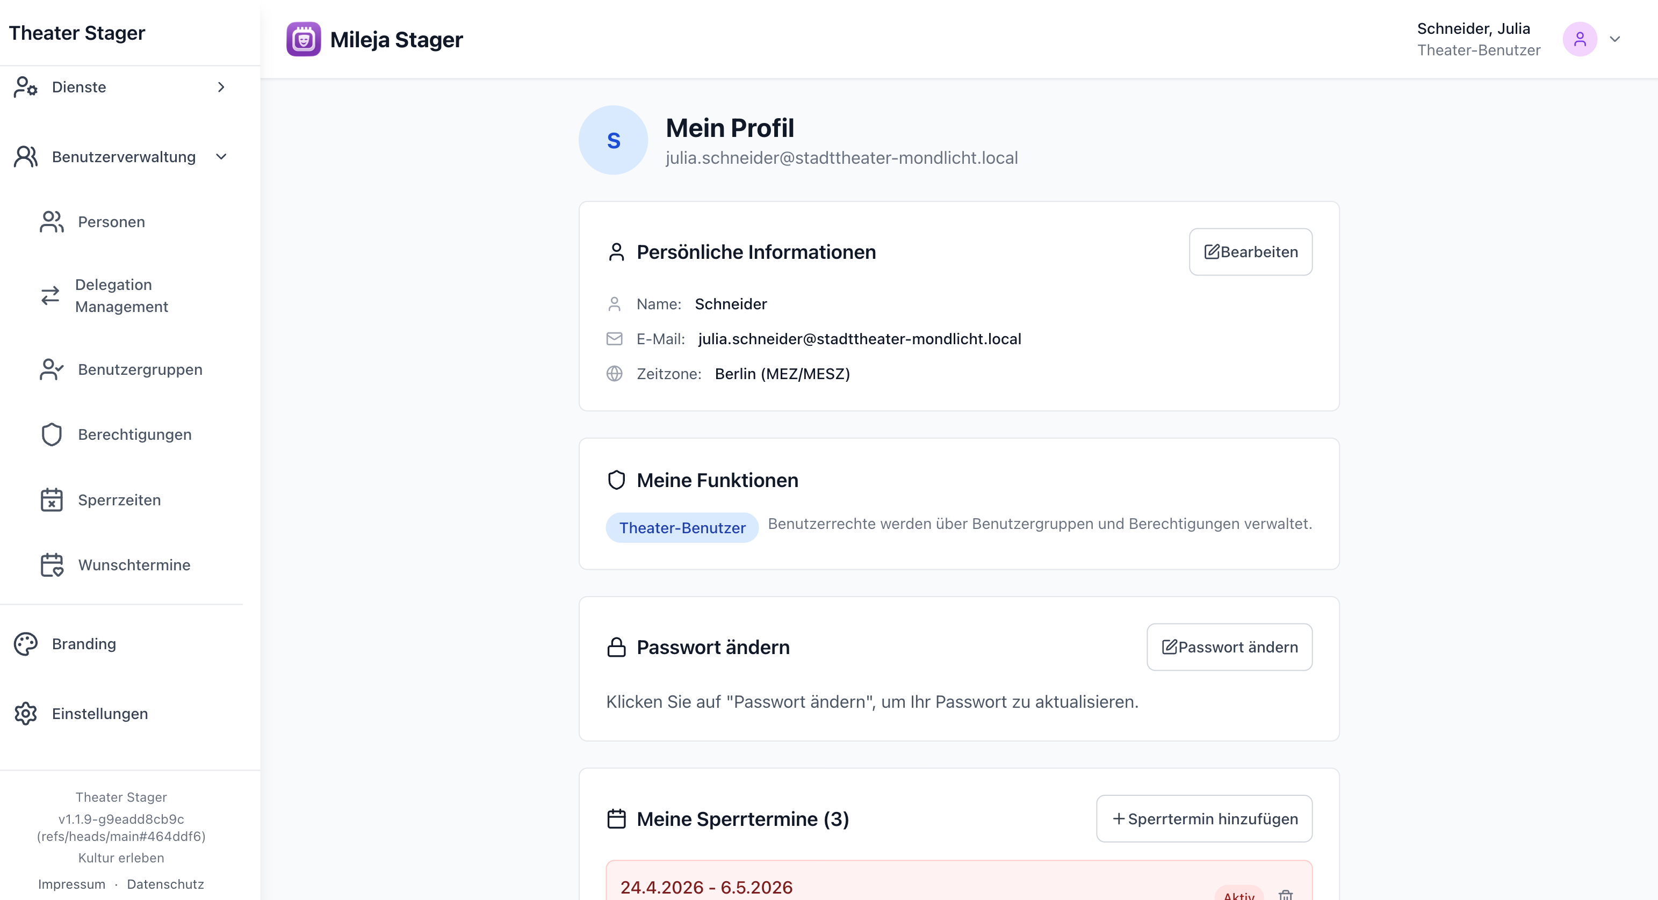This screenshot has width=1658, height=900.
Task: Open the Impressum footer link
Action: [71, 884]
